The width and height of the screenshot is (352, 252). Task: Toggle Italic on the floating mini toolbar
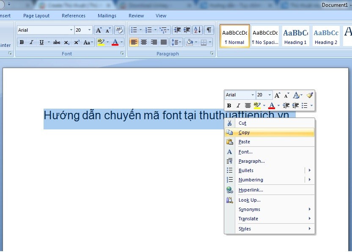tap(238, 105)
